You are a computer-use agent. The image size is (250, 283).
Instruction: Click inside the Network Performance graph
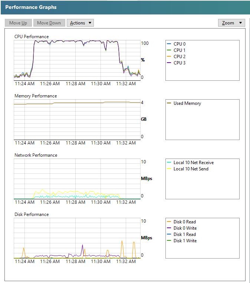77,179
